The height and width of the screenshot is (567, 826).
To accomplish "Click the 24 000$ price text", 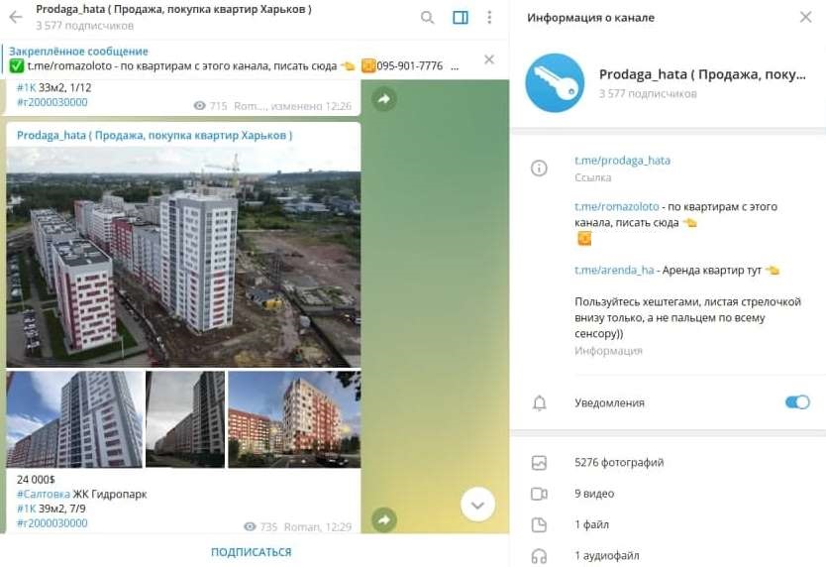I will 36,480.
